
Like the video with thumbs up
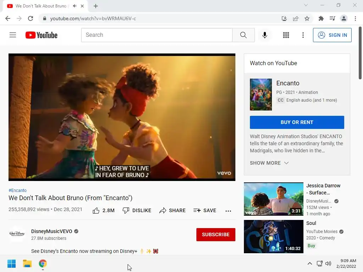click(104, 210)
